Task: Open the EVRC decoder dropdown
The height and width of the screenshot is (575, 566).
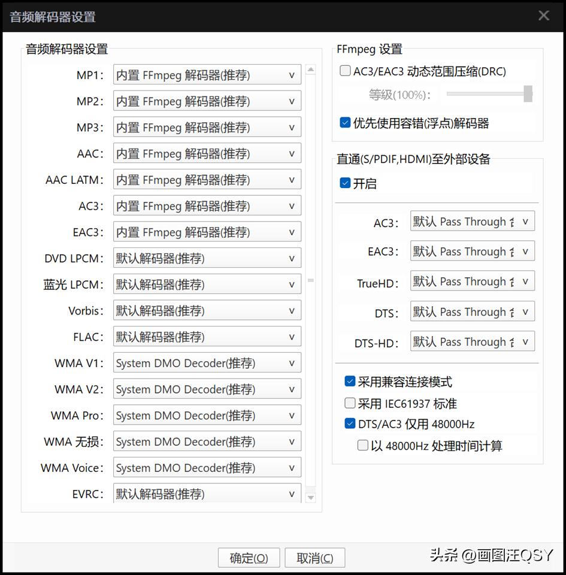Action: tap(207, 494)
